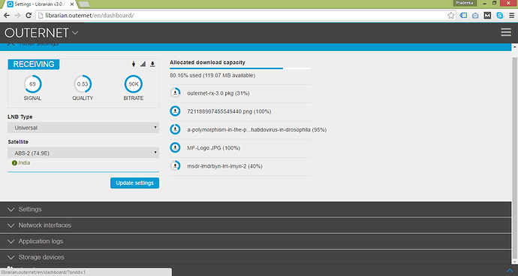Click the tuner icon in the RECEIVING panel
518x276 pixels.
(x=134, y=64)
